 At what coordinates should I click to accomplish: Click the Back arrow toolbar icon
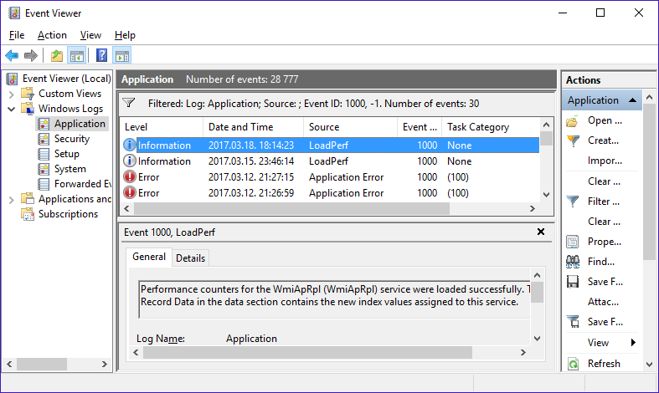tap(12, 56)
